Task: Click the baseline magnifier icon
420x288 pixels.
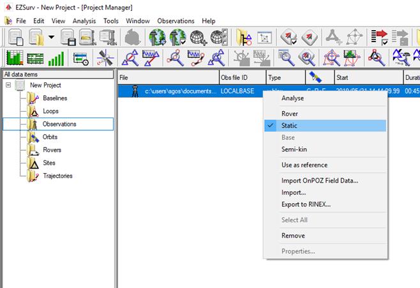Action: [130, 57]
